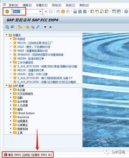Screen dimensions: 129x158
Task: Expand the 工作分解结构 folder
Action: click(x=11, y=62)
